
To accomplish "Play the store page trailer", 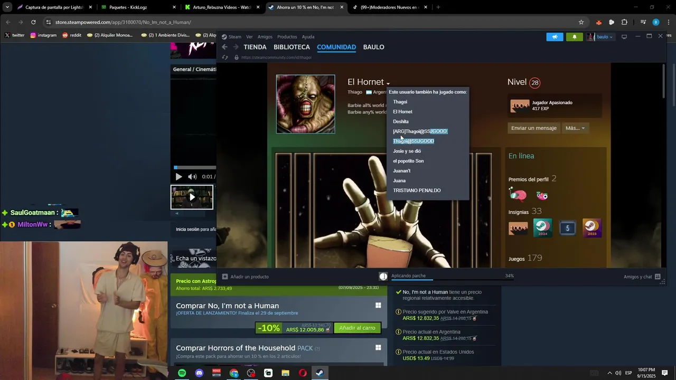I will click(x=179, y=177).
